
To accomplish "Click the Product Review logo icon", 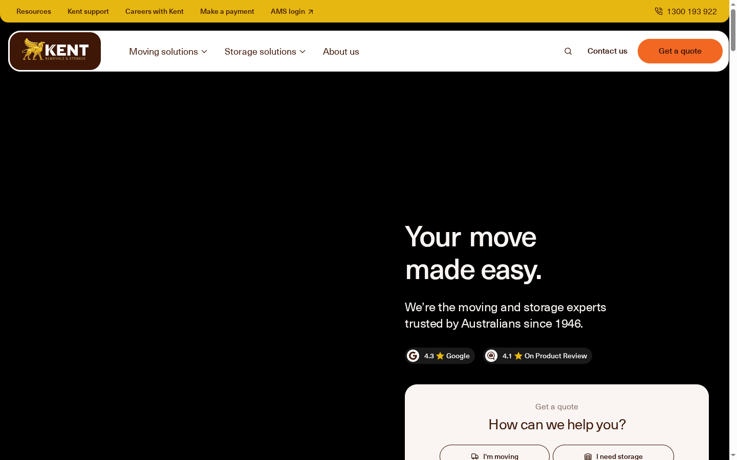I will pyautogui.click(x=491, y=356).
